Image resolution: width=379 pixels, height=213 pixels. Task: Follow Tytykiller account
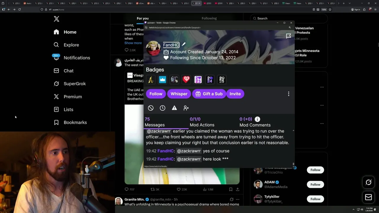(315, 199)
